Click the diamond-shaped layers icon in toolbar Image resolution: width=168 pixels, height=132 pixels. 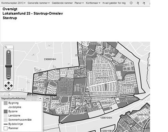pyautogui.click(x=131, y=3)
